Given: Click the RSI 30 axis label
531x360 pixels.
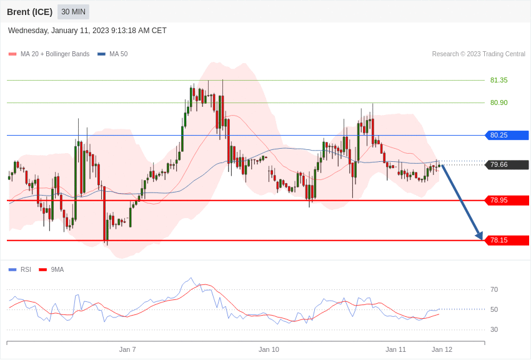Looking at the screenshot, I should (494, 329).
